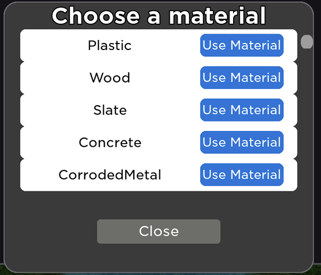Click scrollbar track below the thumb

[307, 123]
